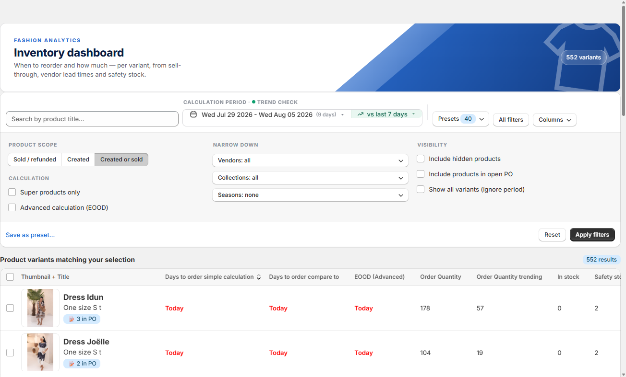Enable Advanced calculation (EOOD) checkbox
Image resolution: width=626 pixels, height=377 pixels.
coord(12,207)
